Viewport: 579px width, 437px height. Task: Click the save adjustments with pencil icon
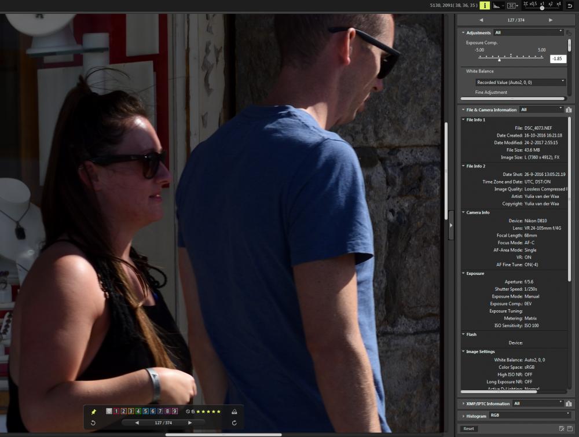[x=562, y=428]
